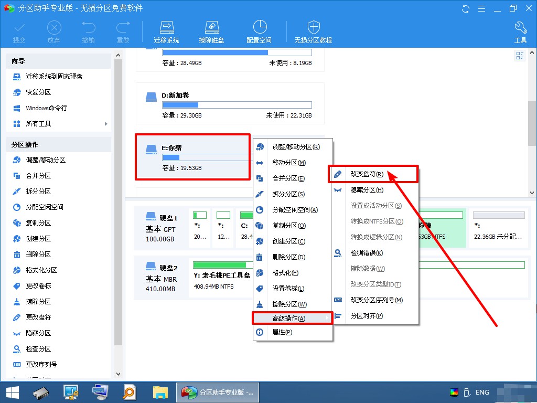
Task: Choose 移动分区(M) in context menu
Action: [293, 163]
